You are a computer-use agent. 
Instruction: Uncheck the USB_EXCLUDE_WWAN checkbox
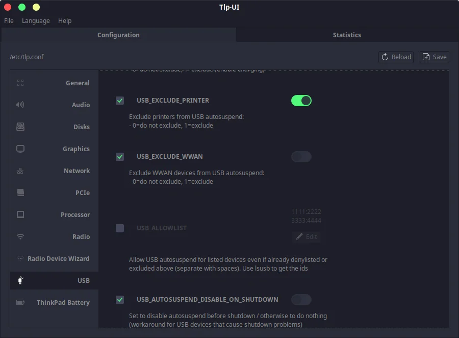120,157
